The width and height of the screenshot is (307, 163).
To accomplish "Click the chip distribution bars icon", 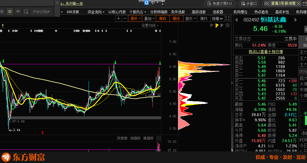I will (x=211, y=25).
